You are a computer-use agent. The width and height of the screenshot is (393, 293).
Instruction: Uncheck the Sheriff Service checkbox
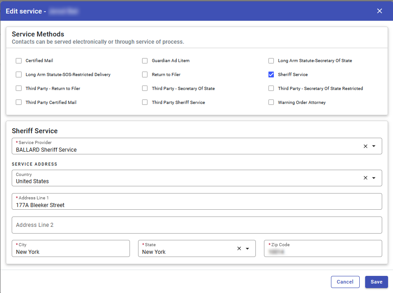[271, 75]
